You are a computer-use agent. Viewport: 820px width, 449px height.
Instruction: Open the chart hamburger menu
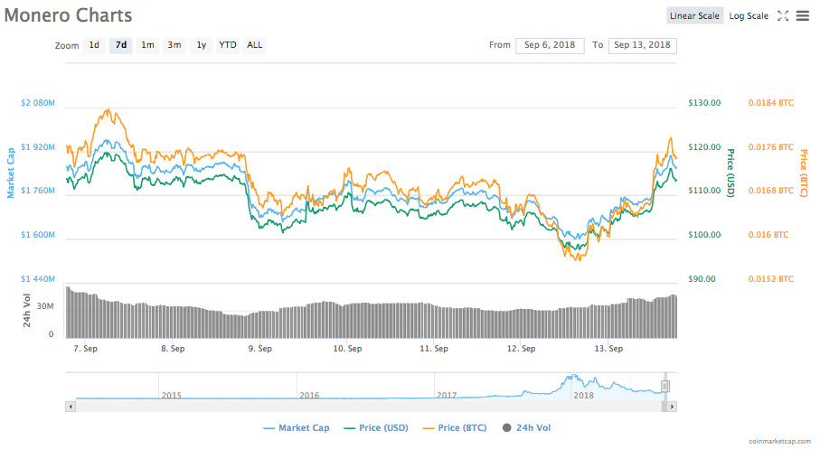coord(802,15)
